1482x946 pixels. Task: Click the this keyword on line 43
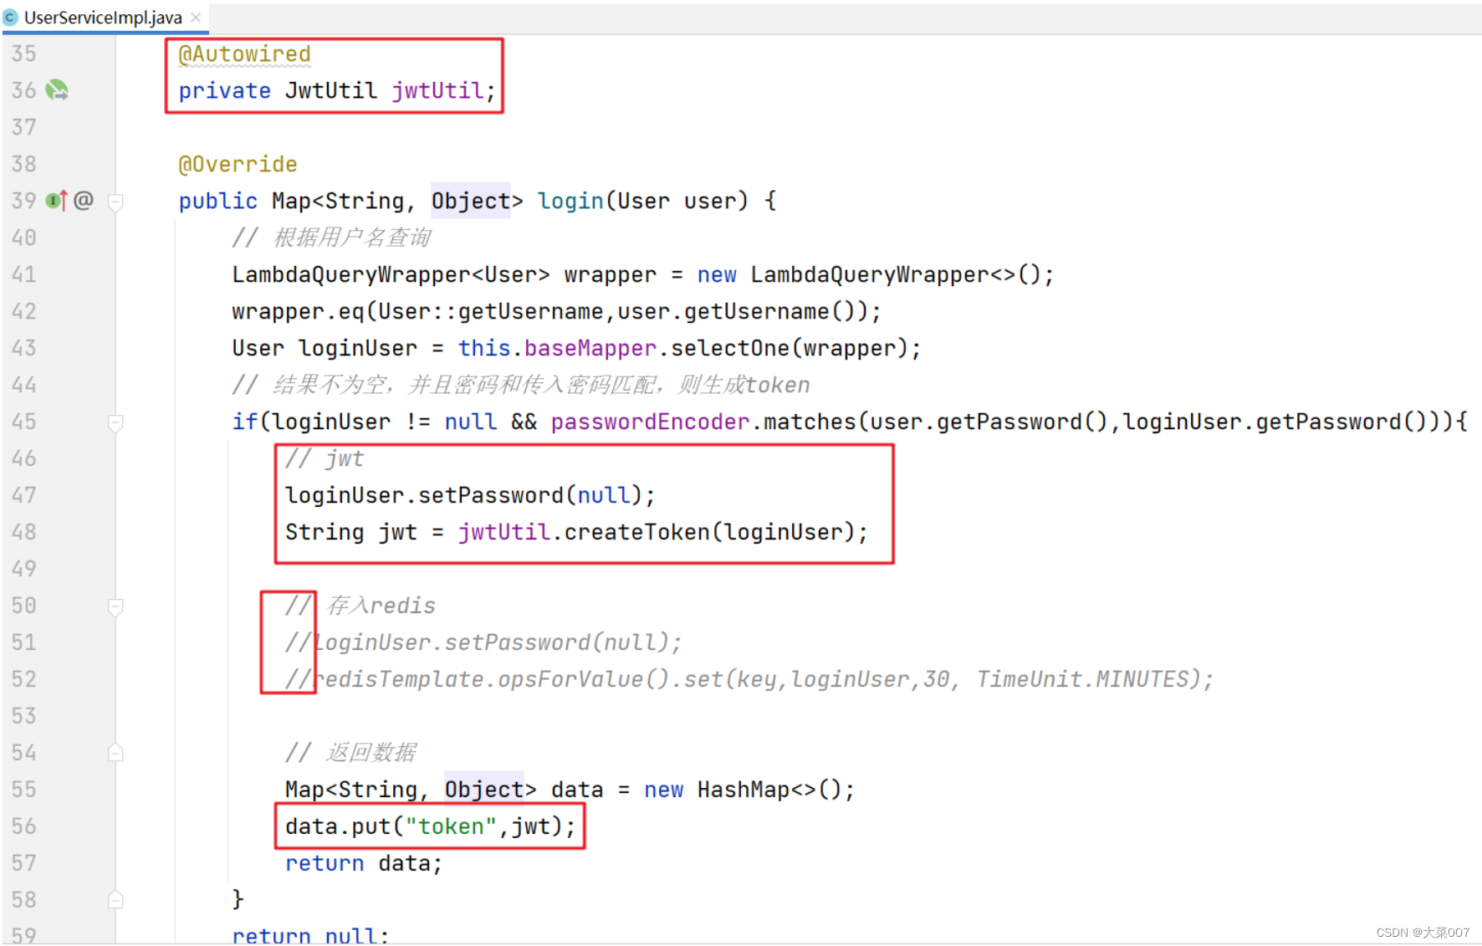point(484,348)
